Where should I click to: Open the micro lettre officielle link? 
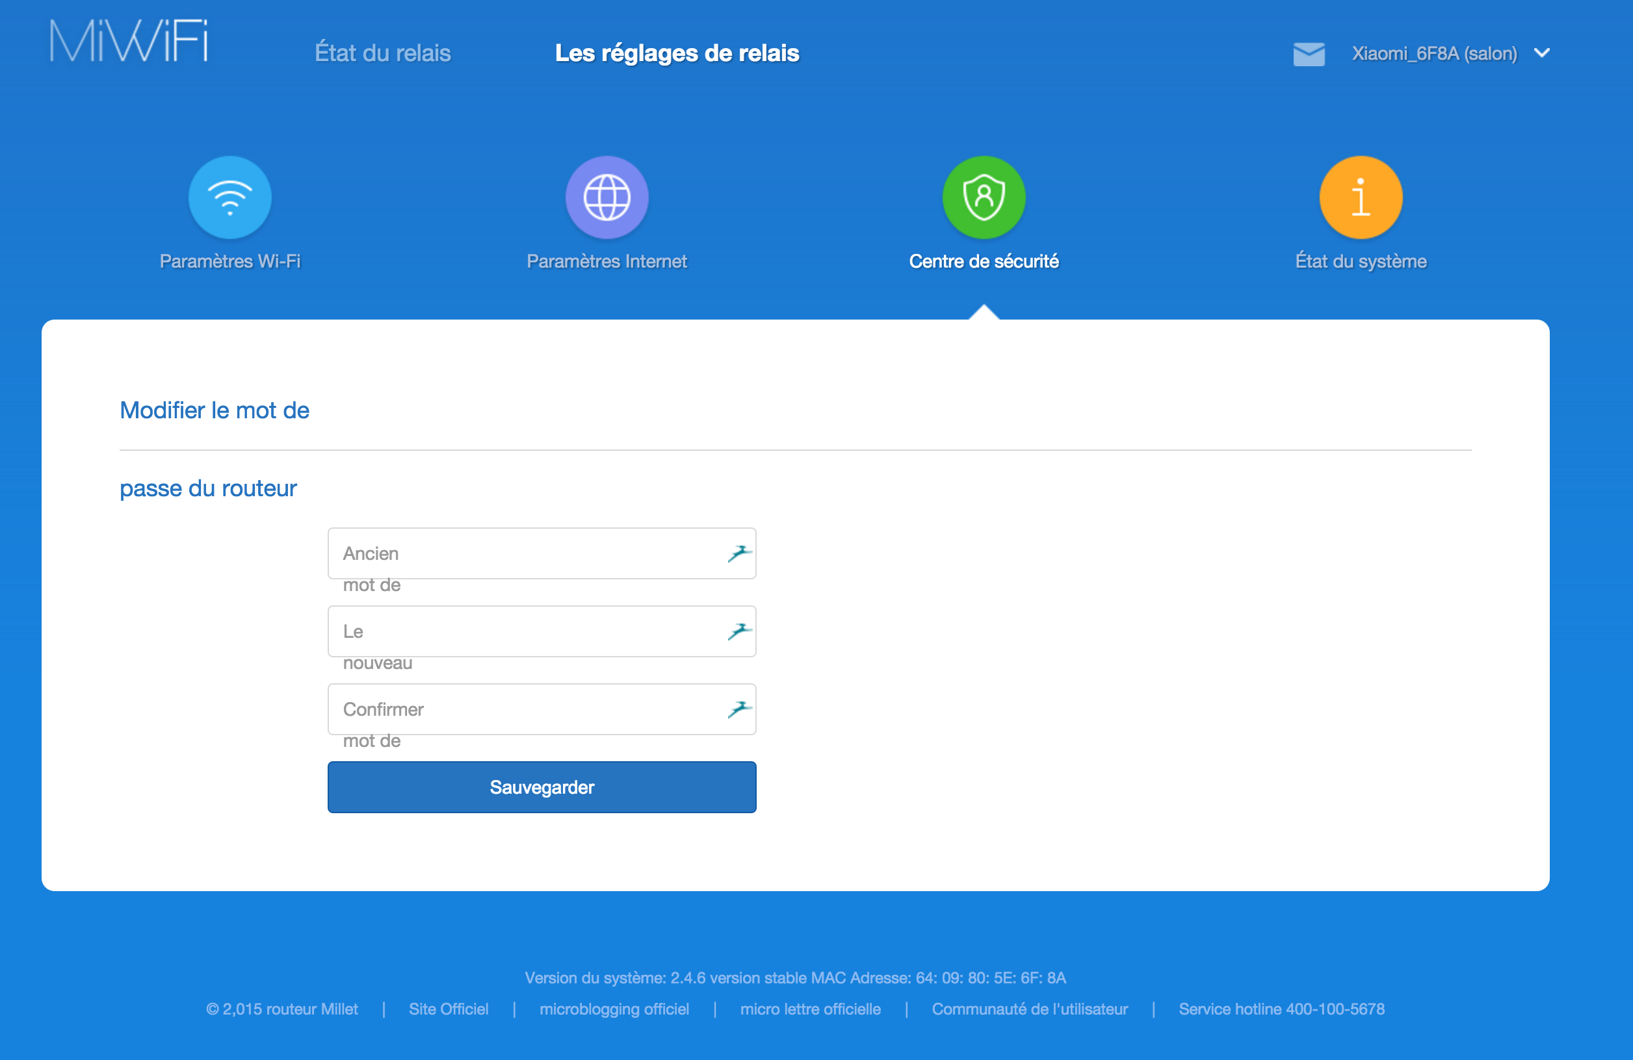pos(811,1009)
